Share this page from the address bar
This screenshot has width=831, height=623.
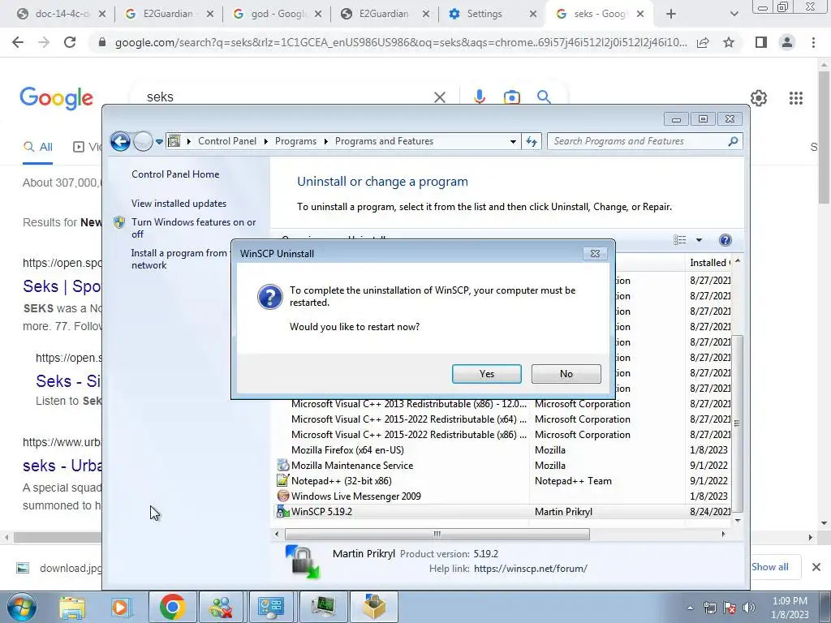[x=703, y=42]
